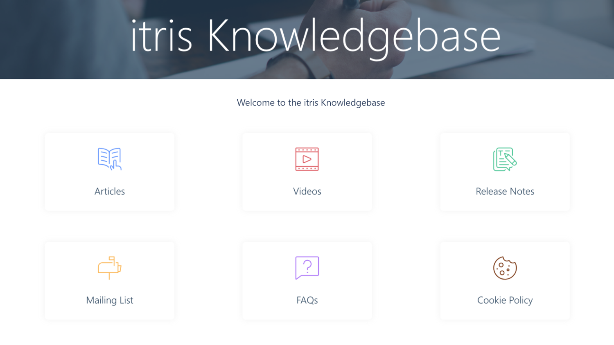Click the Mailing List link label

coord(110,300)
